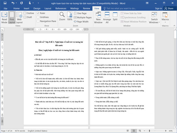This screenshot has width=177, height=133.
Task: Click View Side by Side
Action: tap(131, 13)
